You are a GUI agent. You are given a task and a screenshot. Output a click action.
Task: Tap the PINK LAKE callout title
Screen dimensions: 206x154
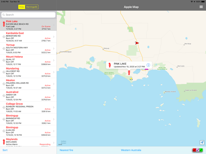pyautogui.click(x=120, y=64)
